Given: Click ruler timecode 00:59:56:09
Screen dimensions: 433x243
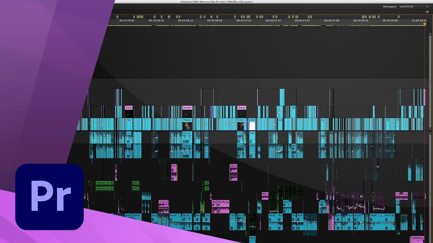Looking at the screenshot, I should pos(390,21).
